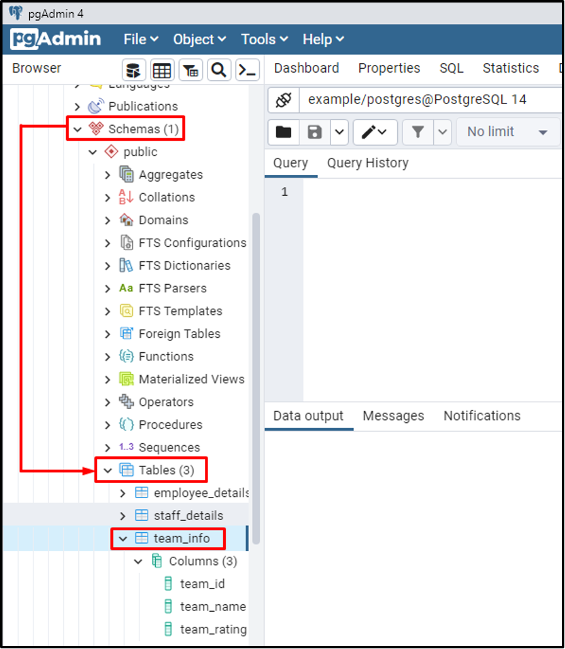This screenshot has width=565, height=649.
Task: Collapse the Tables tree node
Action: tap(107, 470)
